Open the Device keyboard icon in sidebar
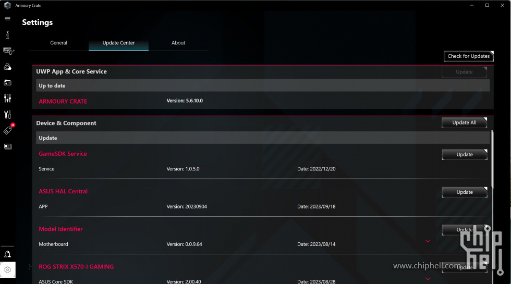511x284 pixels. click(8, 51)
